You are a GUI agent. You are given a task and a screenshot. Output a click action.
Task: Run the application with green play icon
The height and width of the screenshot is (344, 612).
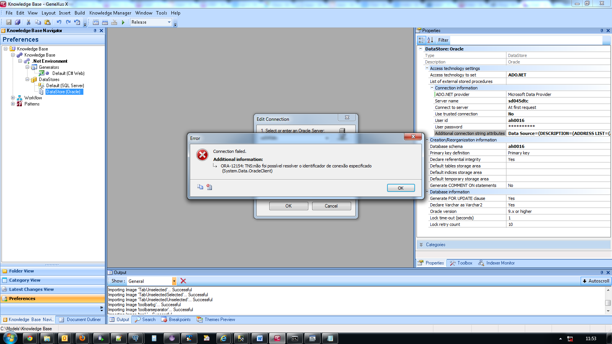click(123, 22)
